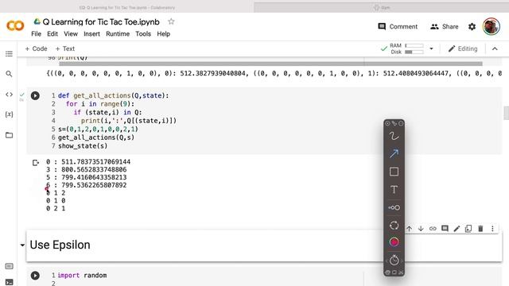Select the freehand pen drawing tool
This screenshot has height=286, width=509.
394,136
